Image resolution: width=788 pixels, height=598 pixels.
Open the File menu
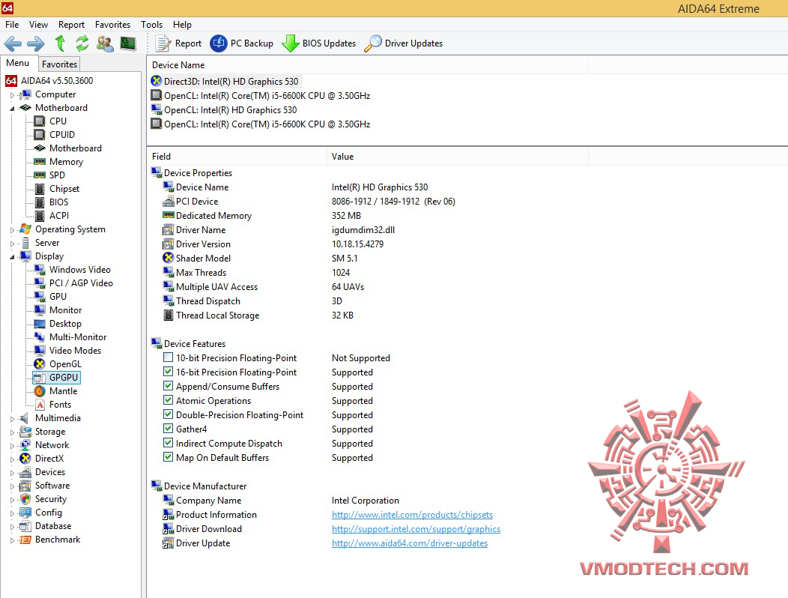click(x=12, y=25)
